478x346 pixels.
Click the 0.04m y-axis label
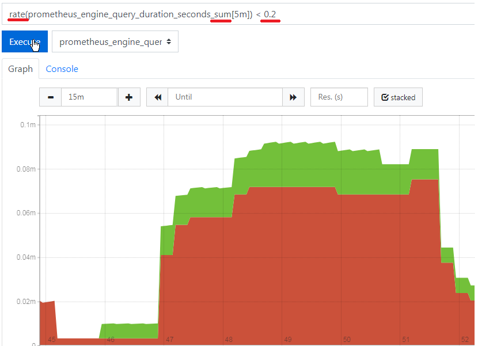click(26, 257)
